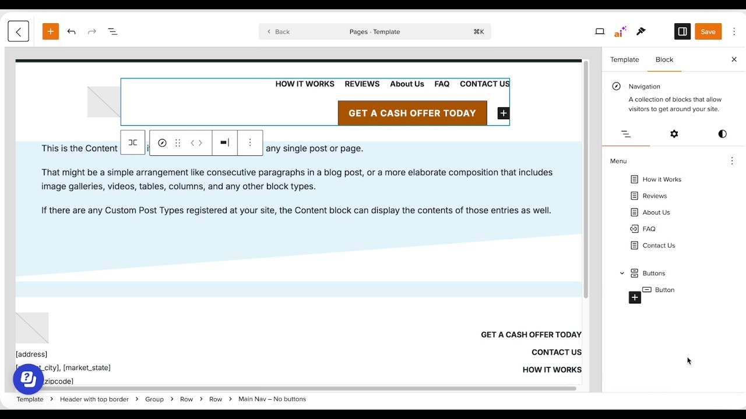
Task: Select How it Works in menu list
Action: (661, 179)
